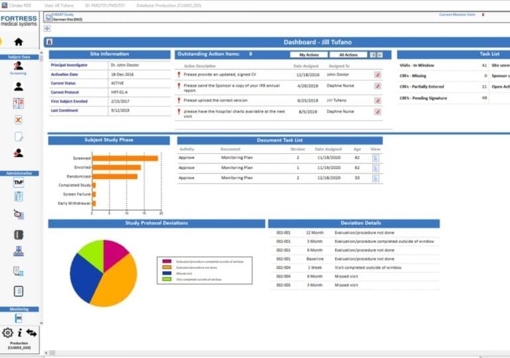510x358 pixels.
Task: Open the Monitoring section icon in sidebar
Action: tap(19, 318)
